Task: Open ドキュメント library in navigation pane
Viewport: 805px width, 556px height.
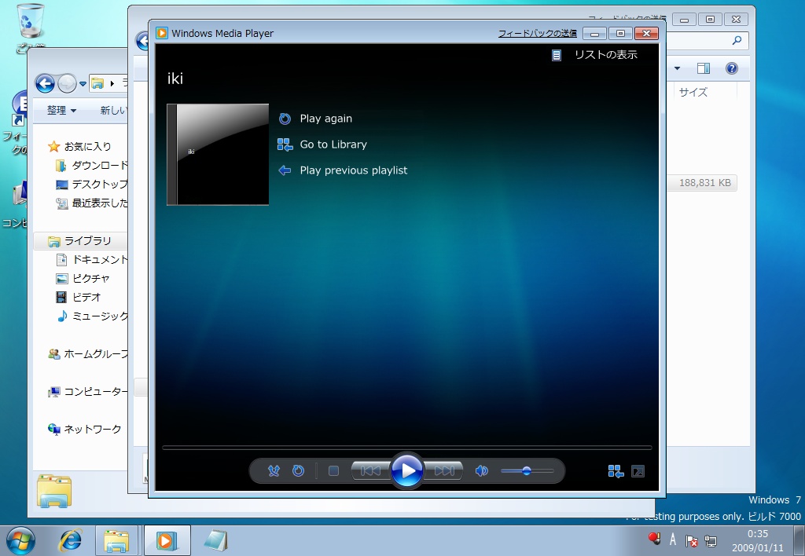Action: click(100, 260)
